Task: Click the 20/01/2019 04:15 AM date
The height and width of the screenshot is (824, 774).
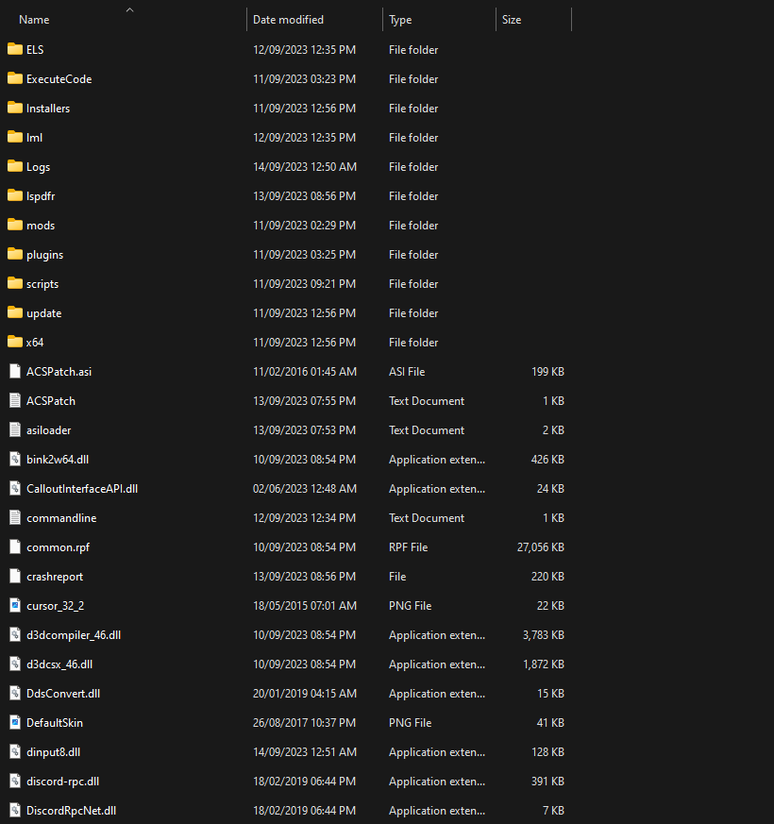Action: 305,693
